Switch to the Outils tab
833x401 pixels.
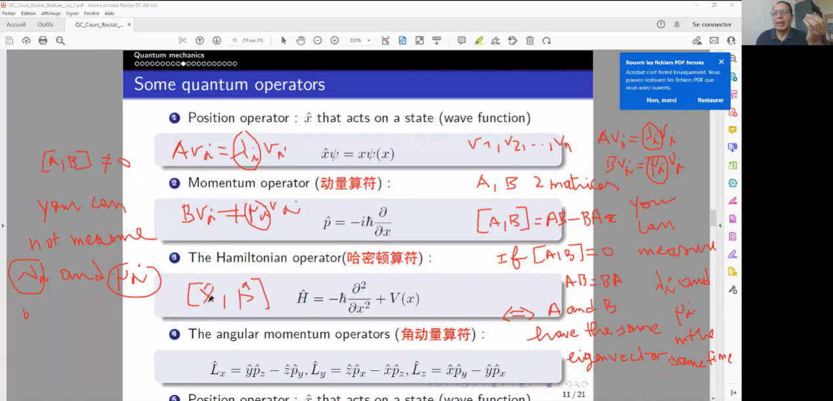coord(45,25)
